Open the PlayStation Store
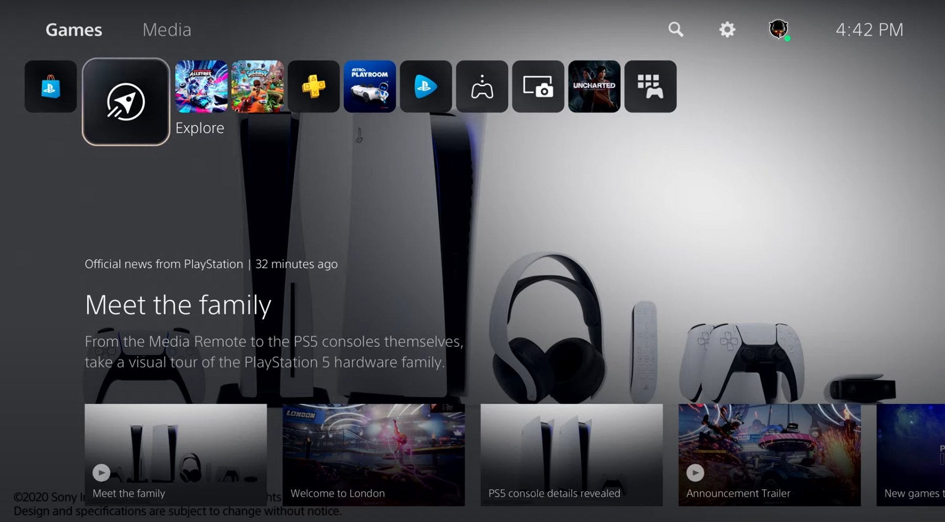Image resolution: width=945 pixels, height=522 pixels. 51,87
